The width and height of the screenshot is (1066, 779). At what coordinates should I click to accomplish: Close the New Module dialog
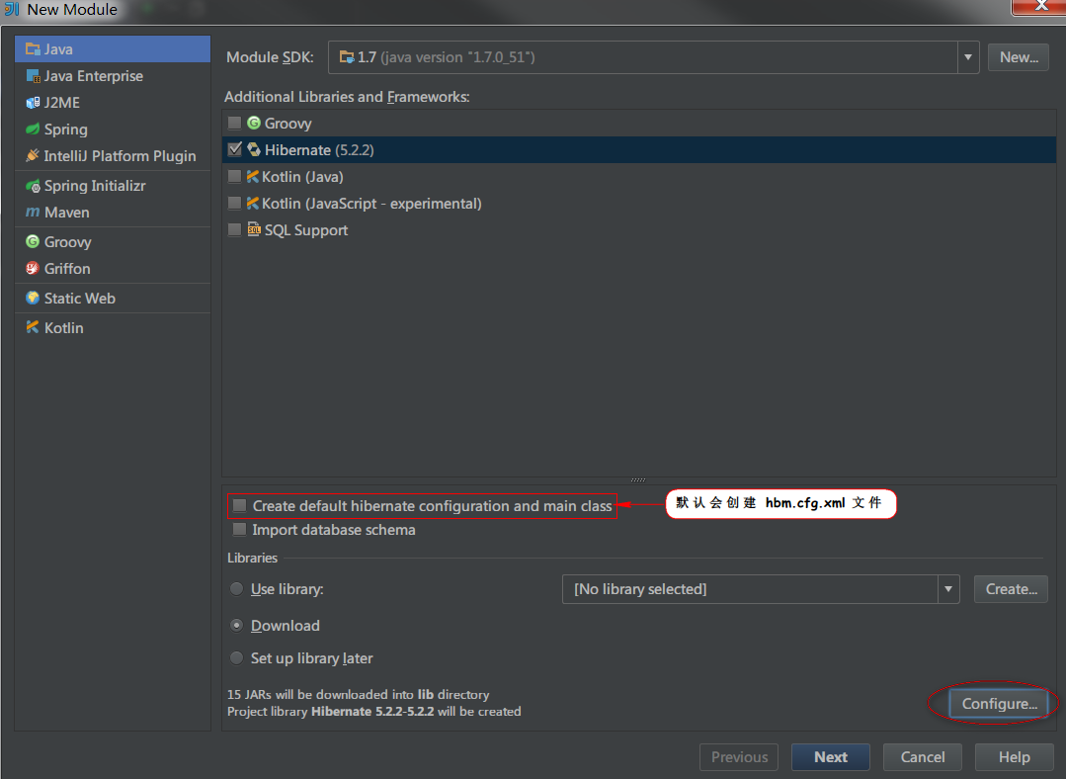(1040, 6)
